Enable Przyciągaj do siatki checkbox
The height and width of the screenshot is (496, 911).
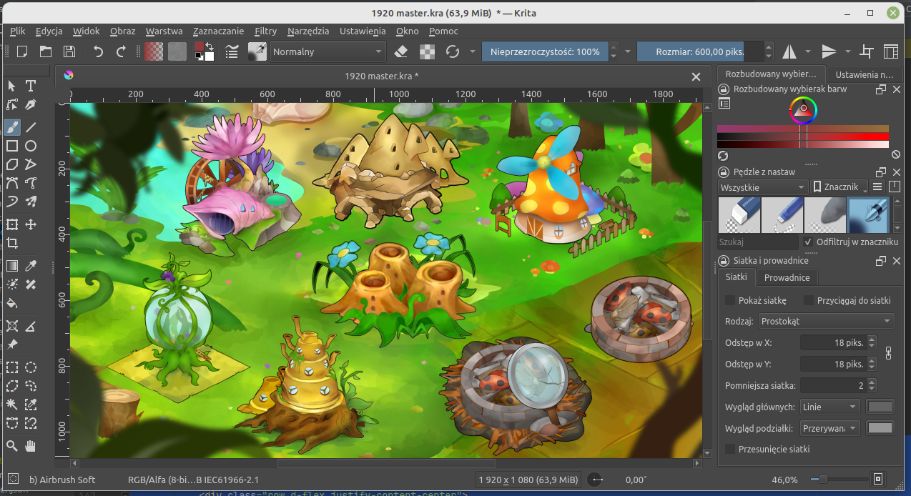point(809,300)
